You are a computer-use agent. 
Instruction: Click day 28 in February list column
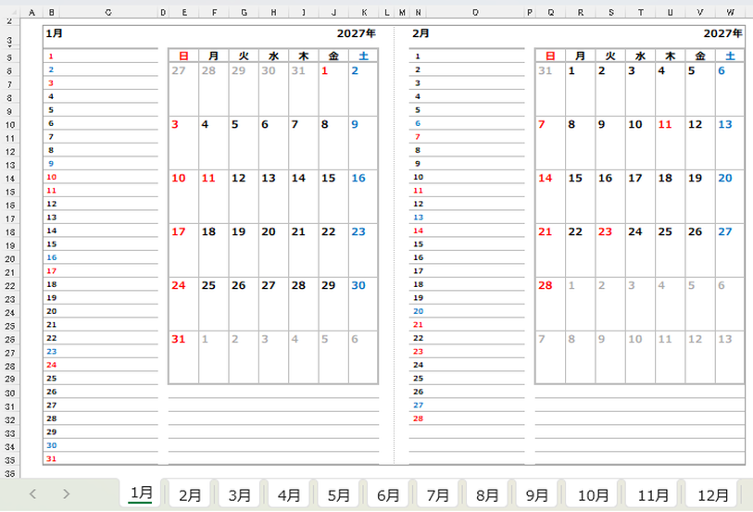coord(419,418)
